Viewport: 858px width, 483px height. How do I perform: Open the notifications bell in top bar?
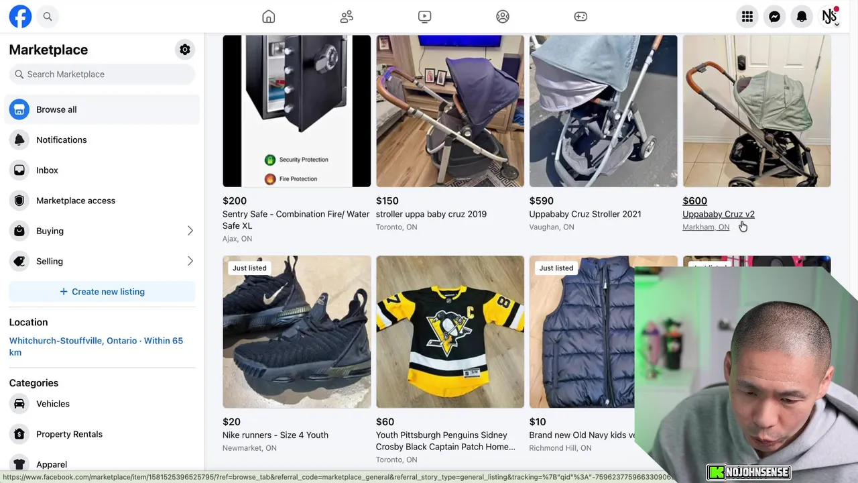click(x=802, y=17)
